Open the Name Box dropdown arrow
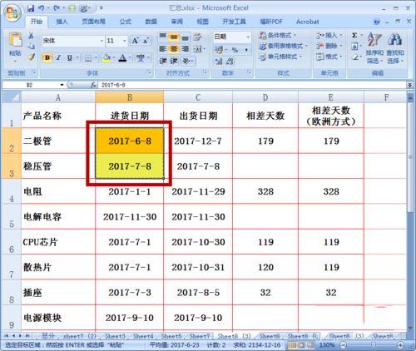The height and width of the screenshot is (351, 416). tap(62, 85)
